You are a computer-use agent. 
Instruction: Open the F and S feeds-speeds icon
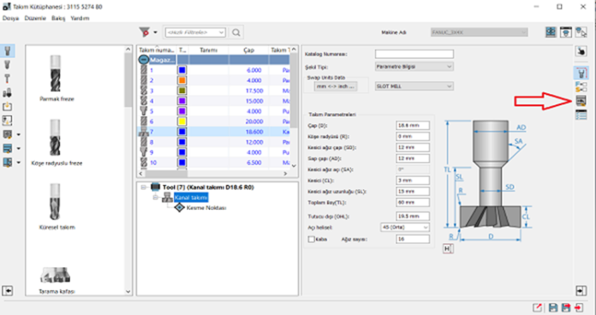[581, 86]
